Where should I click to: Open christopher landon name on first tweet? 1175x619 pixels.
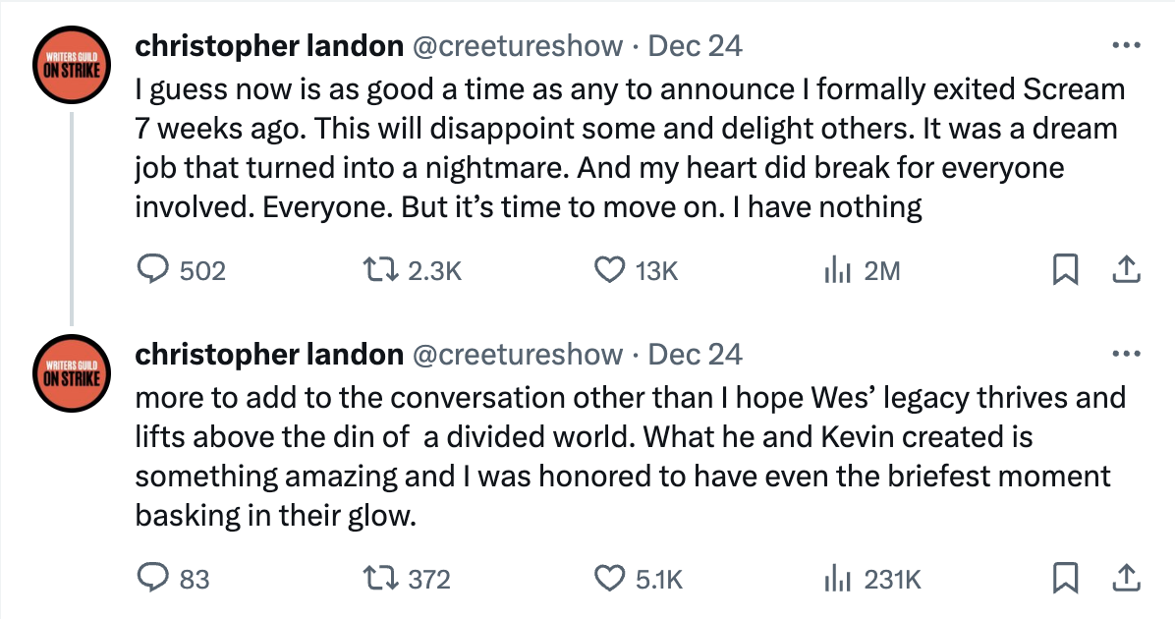[268, 45]
